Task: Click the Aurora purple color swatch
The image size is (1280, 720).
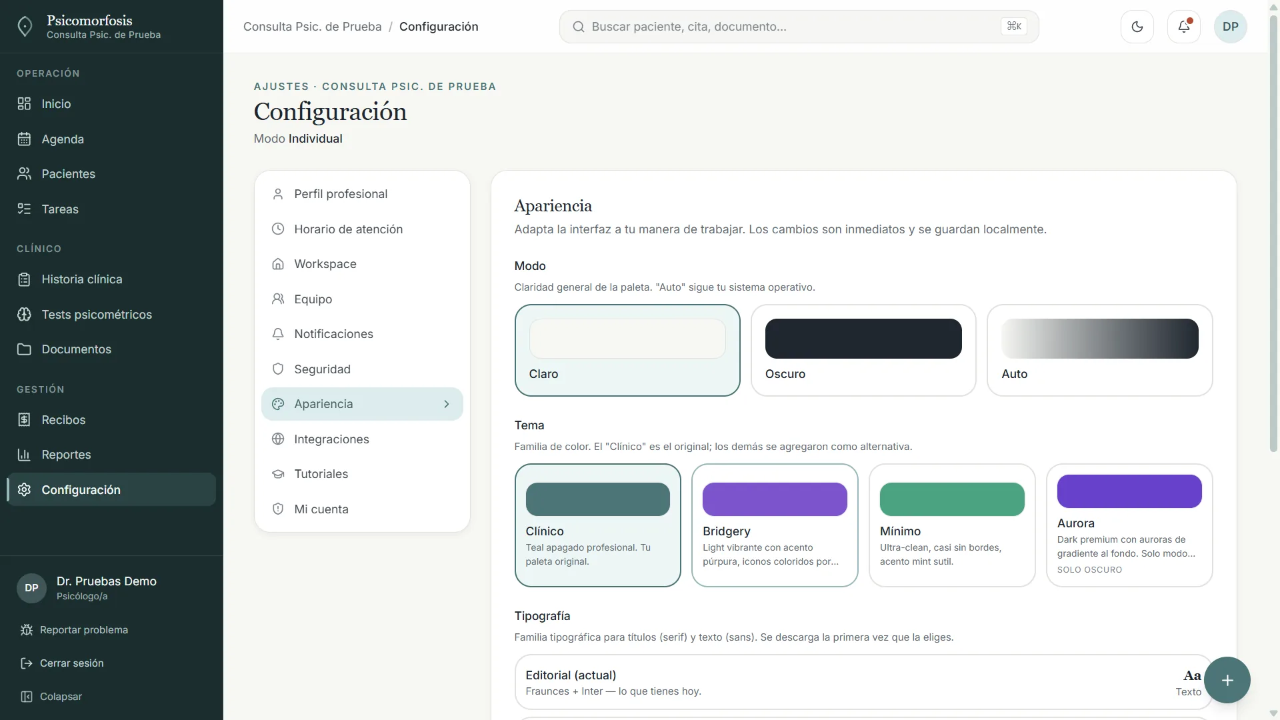Action: [x=1129, y=491]
